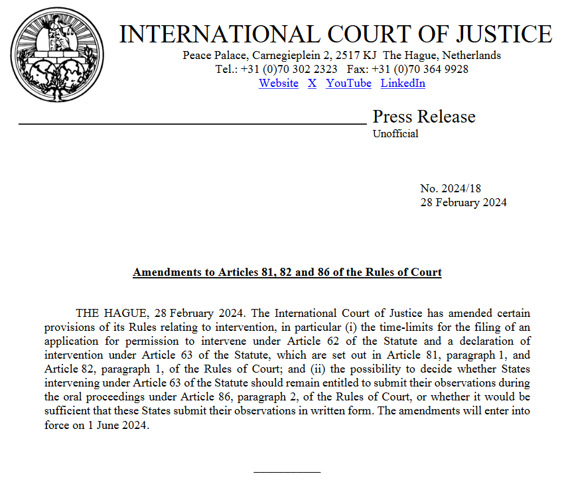Click the line beginning 'application for permission to intervene'

pos(287,341)
